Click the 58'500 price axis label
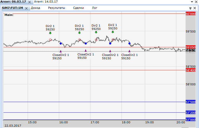 (191, 67)
